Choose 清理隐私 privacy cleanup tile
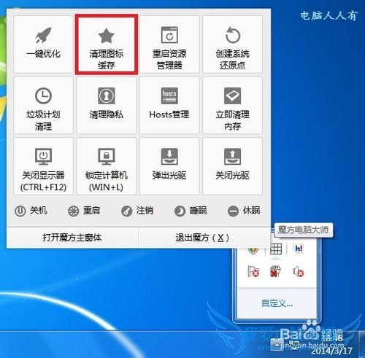This screenshot has height=358, width=365. [x=107, y=105]
